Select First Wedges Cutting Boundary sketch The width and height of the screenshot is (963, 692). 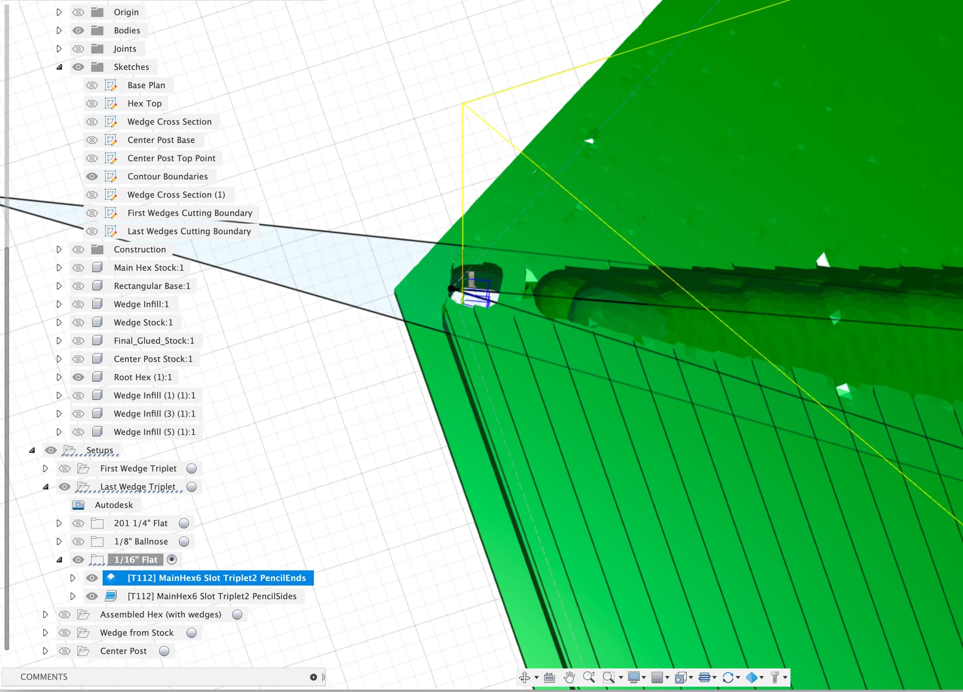(x=190, y=213)
